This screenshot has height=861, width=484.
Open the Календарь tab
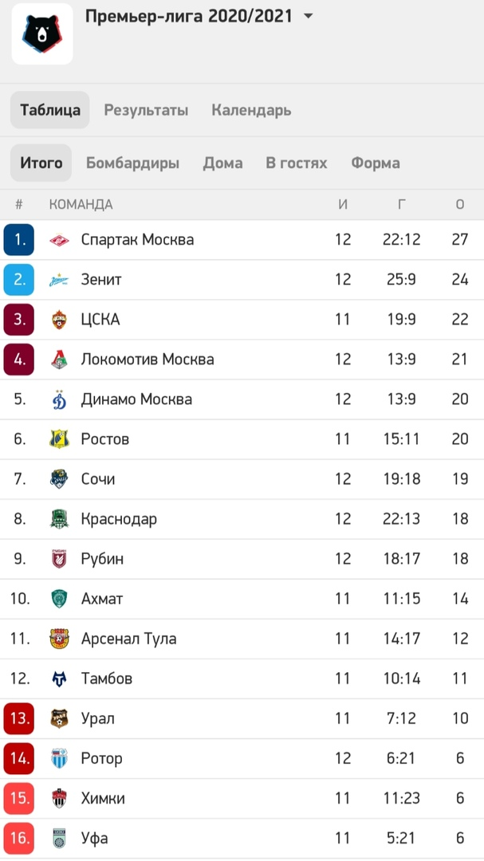[251, 110]
